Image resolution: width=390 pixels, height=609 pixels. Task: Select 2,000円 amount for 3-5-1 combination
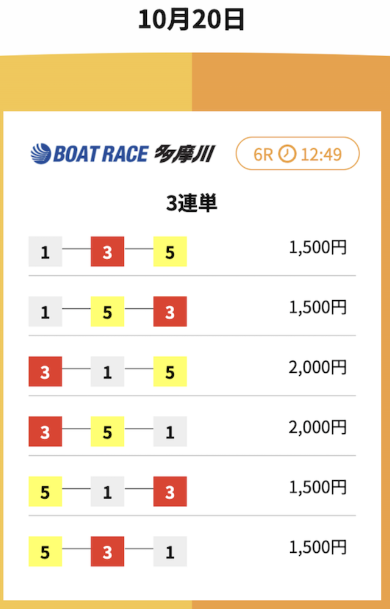point(317,427)
